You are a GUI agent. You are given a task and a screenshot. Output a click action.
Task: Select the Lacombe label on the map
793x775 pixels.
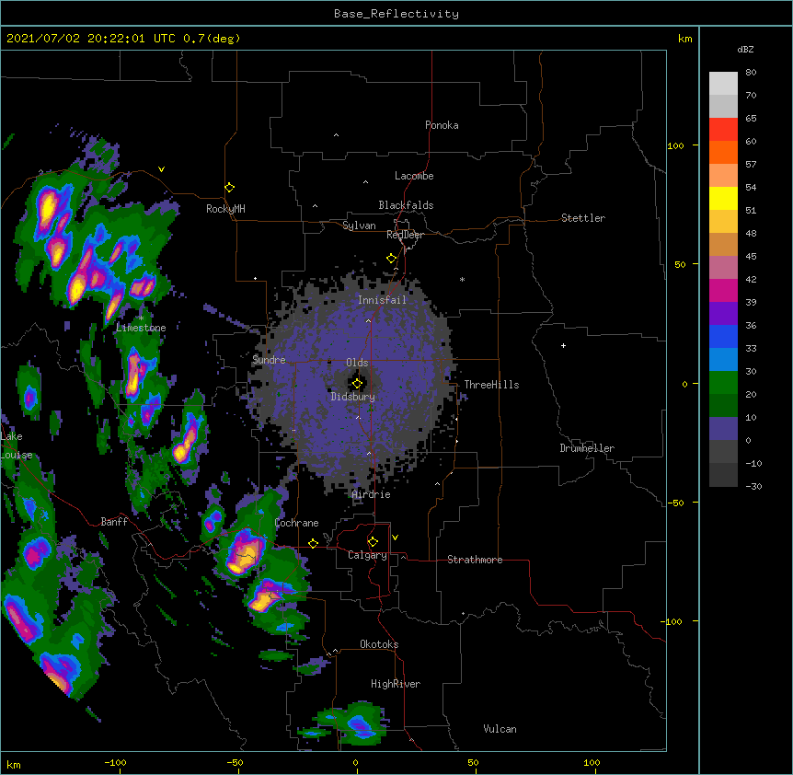414,176
